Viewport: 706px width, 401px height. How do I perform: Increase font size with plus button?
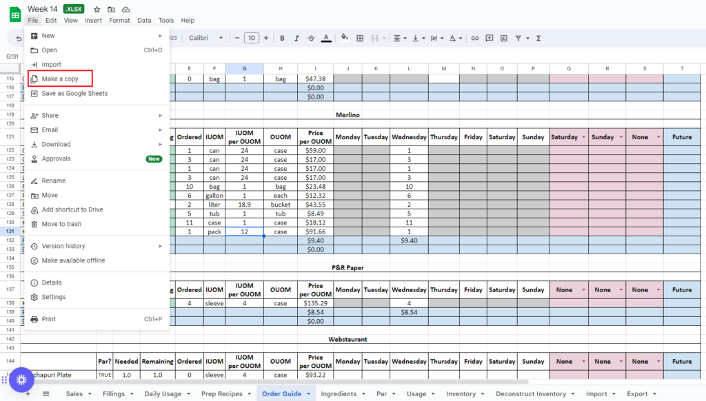266,38
